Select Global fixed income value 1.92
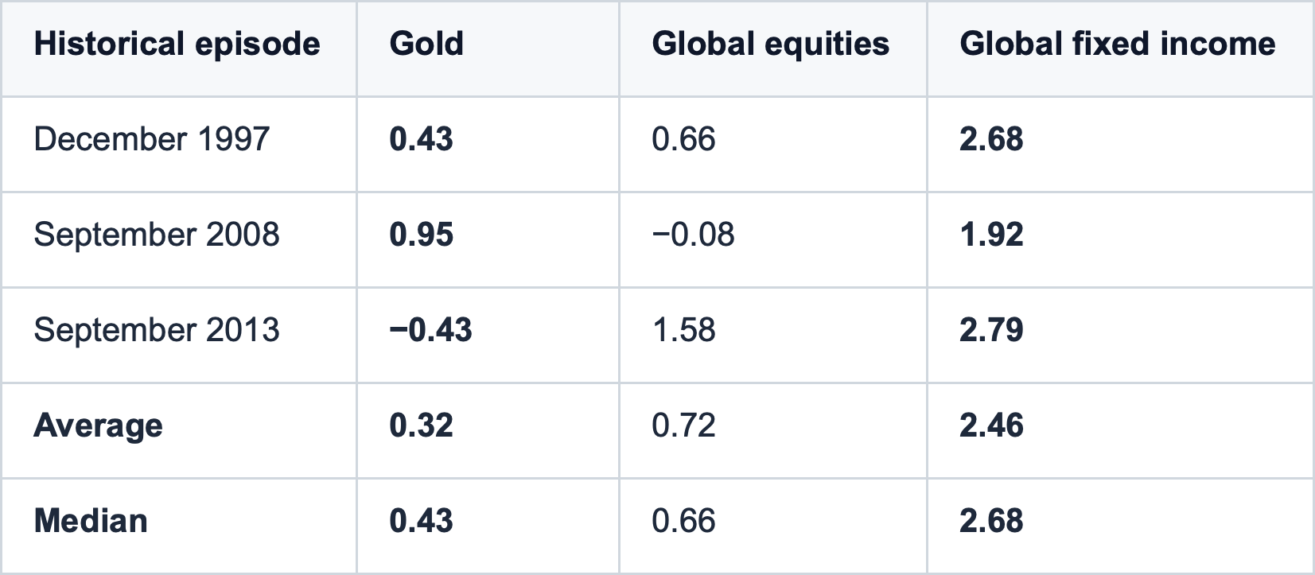This screenshot has width=1315, height=575. click(x=991, y=235)
